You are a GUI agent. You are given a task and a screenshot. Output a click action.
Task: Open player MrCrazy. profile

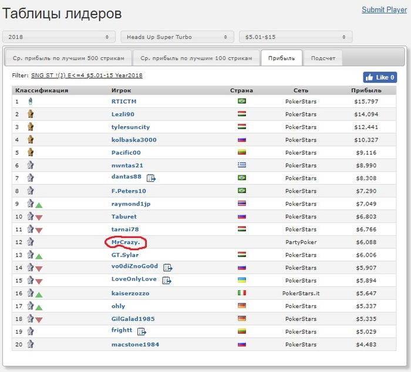126,242
